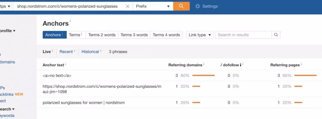Select the Terms 4 words tab
This screenshot has height=119, width=322.
click(x=166, y=35)
